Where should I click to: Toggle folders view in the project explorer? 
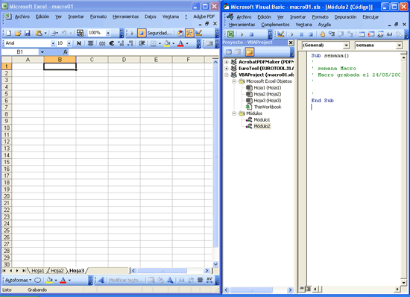pos(249,51)
